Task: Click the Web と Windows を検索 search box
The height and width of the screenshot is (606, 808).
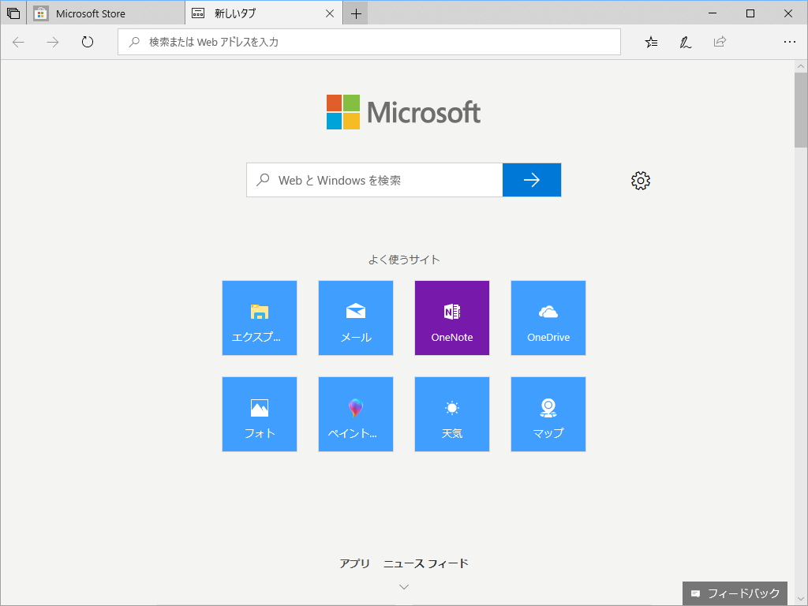Action: [375, 180]
